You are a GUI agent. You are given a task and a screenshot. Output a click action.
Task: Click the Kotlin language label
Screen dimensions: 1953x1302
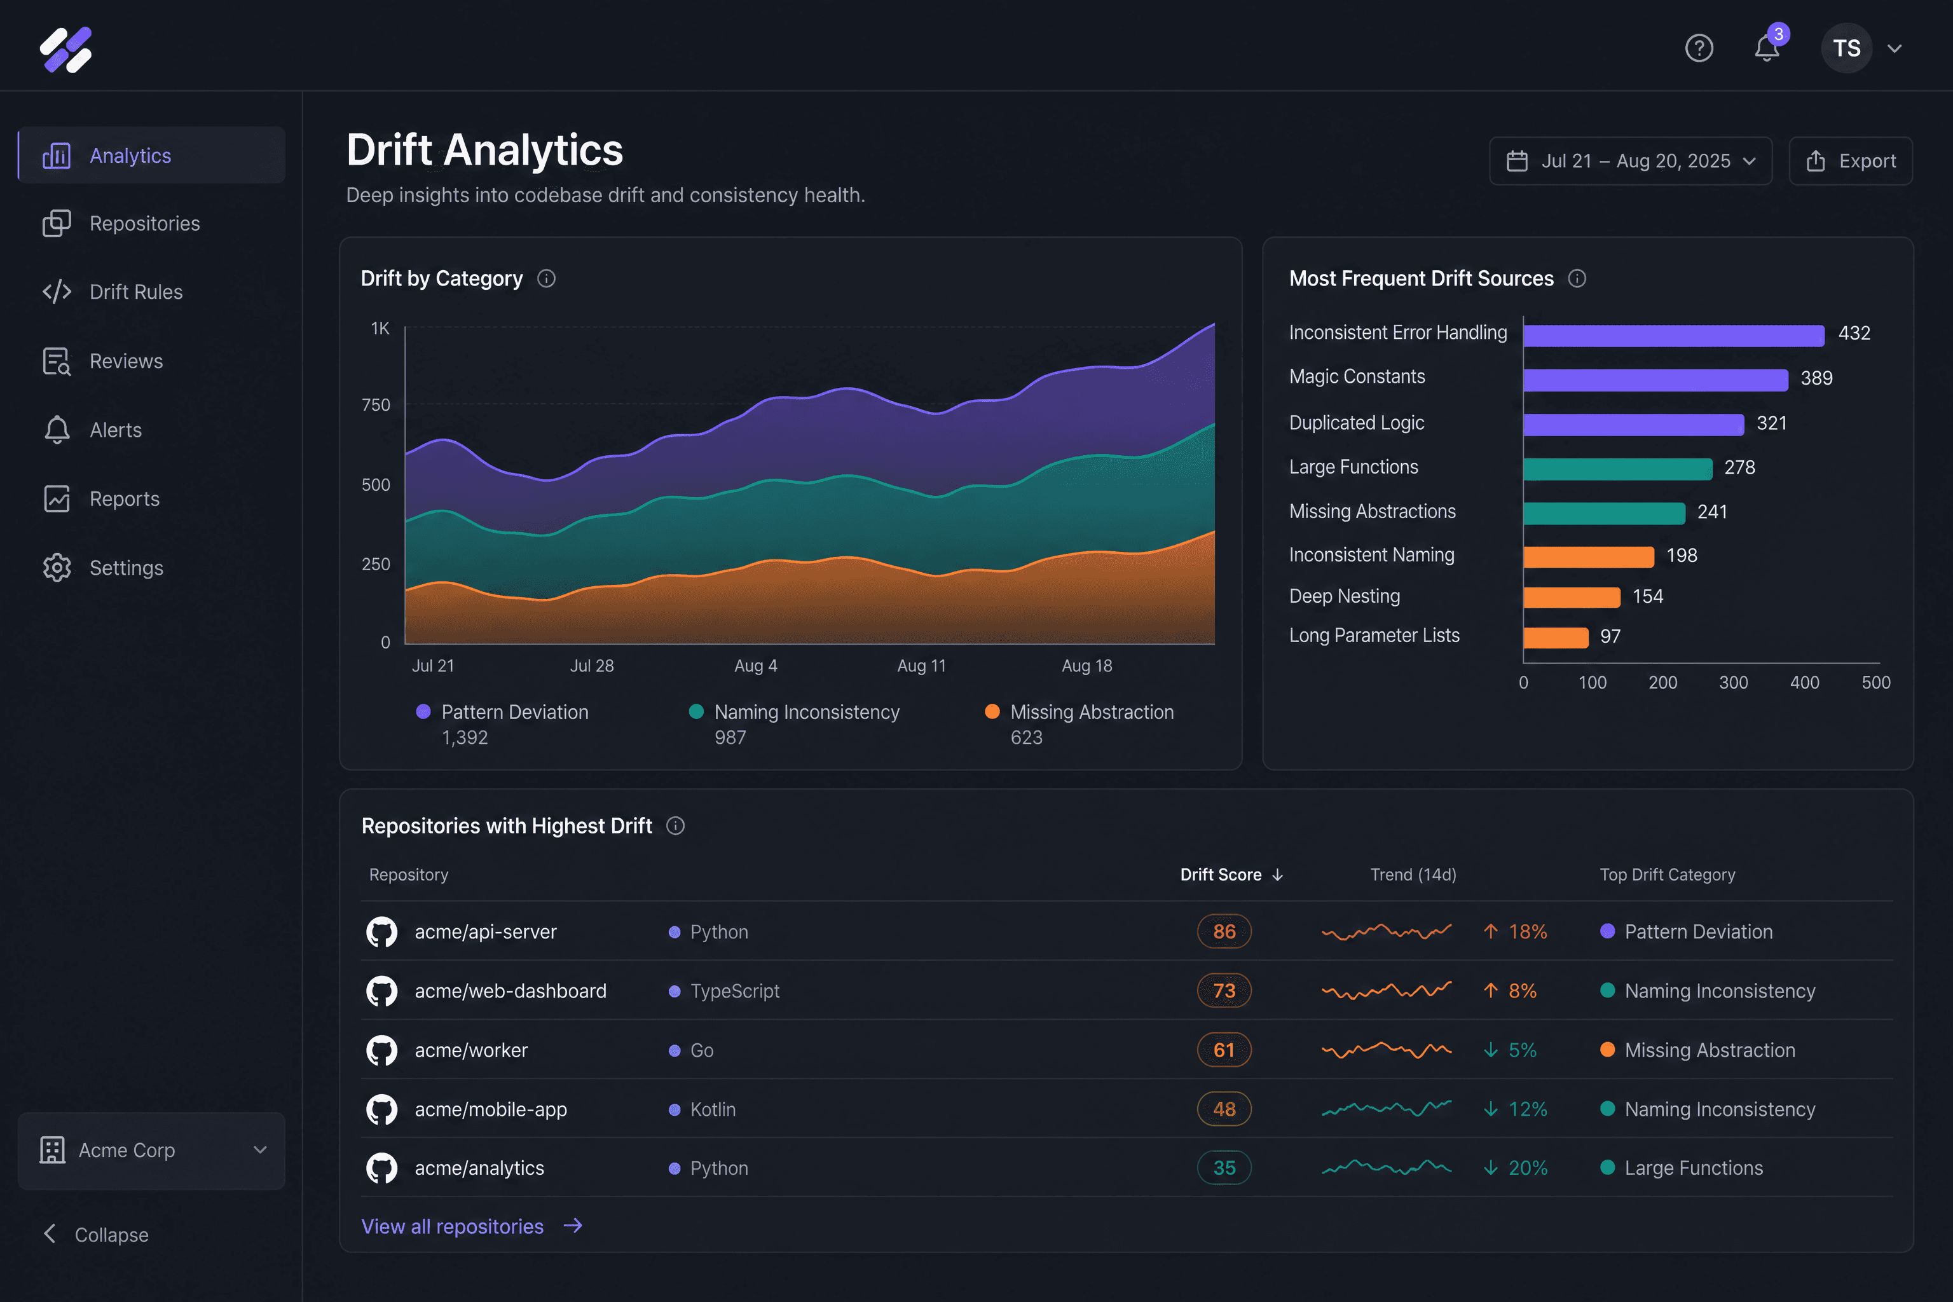[x=713, y=1109]
